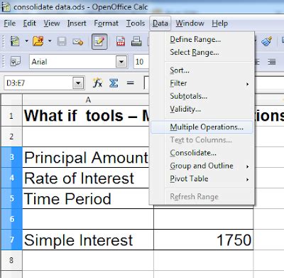
Task: Select row 8 header
Action: [x=11, y=260]
